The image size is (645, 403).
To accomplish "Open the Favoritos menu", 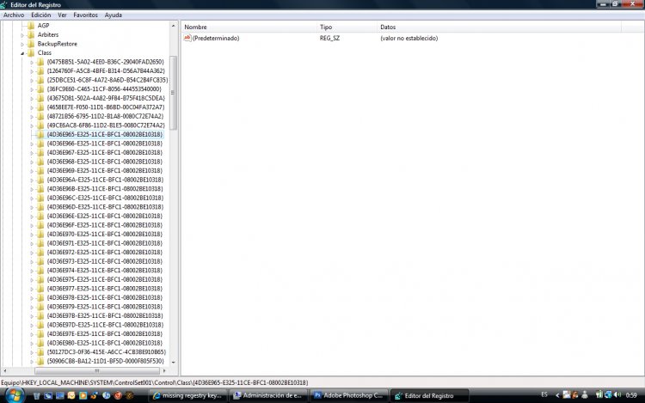I will click(x=85, y=15).
